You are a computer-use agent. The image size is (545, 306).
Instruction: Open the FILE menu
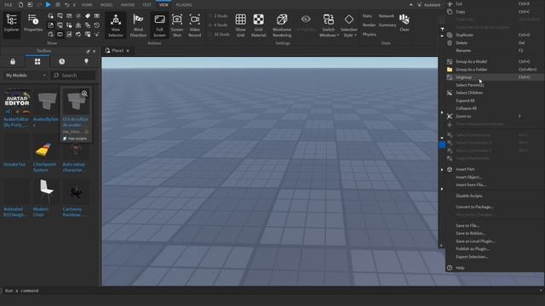8,5
